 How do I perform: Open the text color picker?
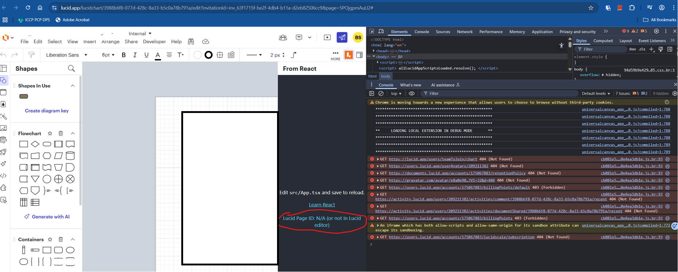158,55
